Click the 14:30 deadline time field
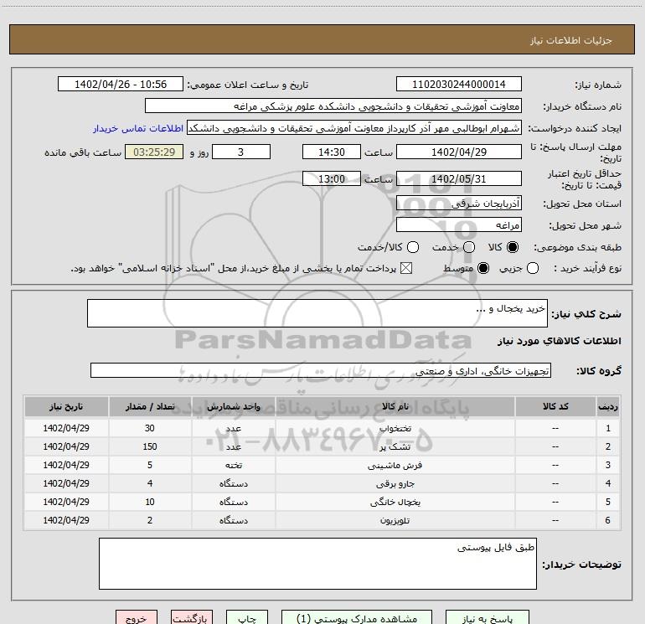This screenshot has width=645, height=624. (x=332, y=152)
